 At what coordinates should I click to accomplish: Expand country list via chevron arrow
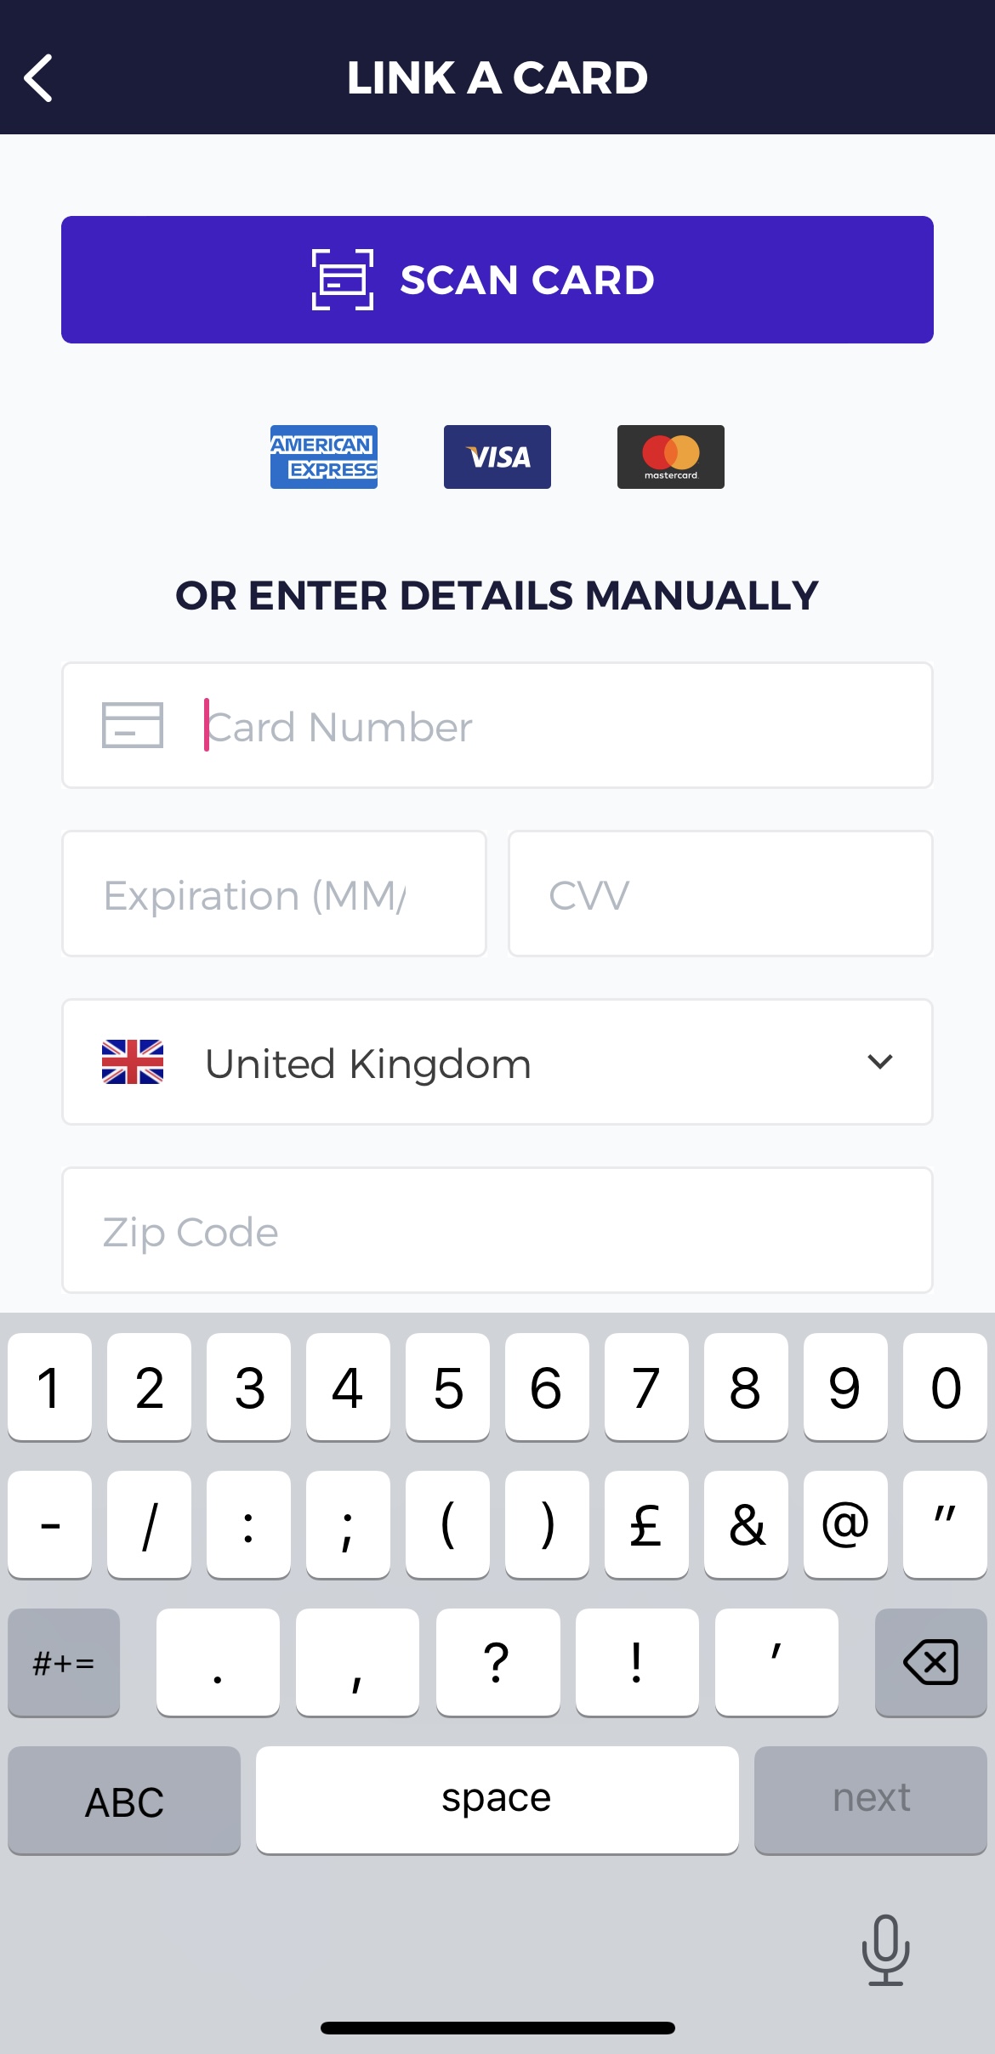click(x=880, y=1061)
